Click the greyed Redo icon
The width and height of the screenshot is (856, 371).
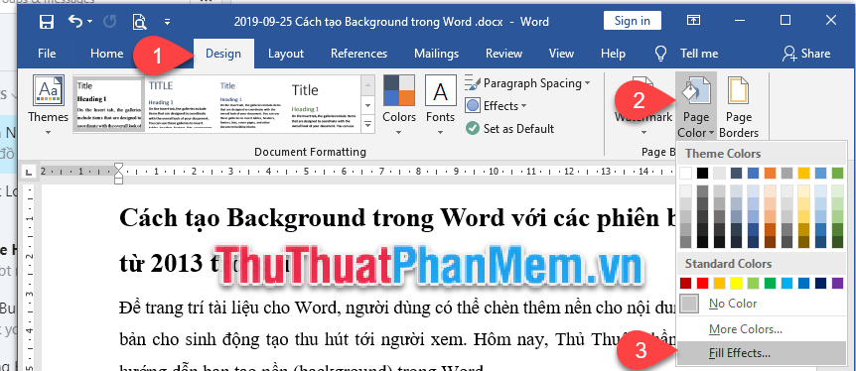[109, 22]
